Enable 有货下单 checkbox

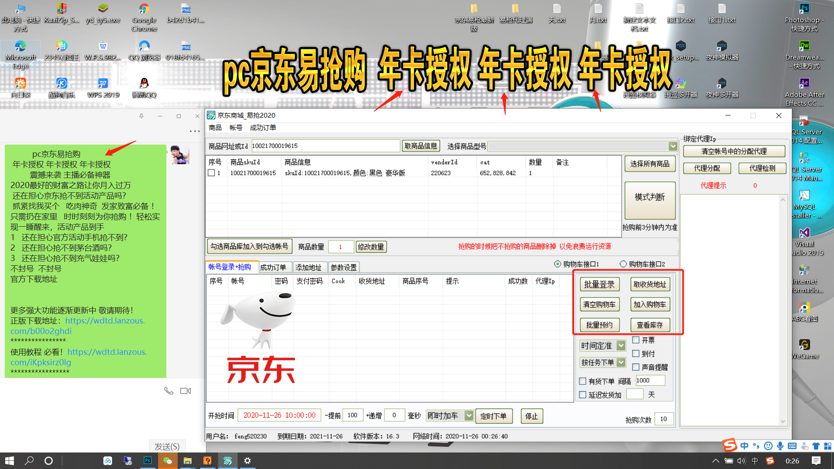point(583,381)
